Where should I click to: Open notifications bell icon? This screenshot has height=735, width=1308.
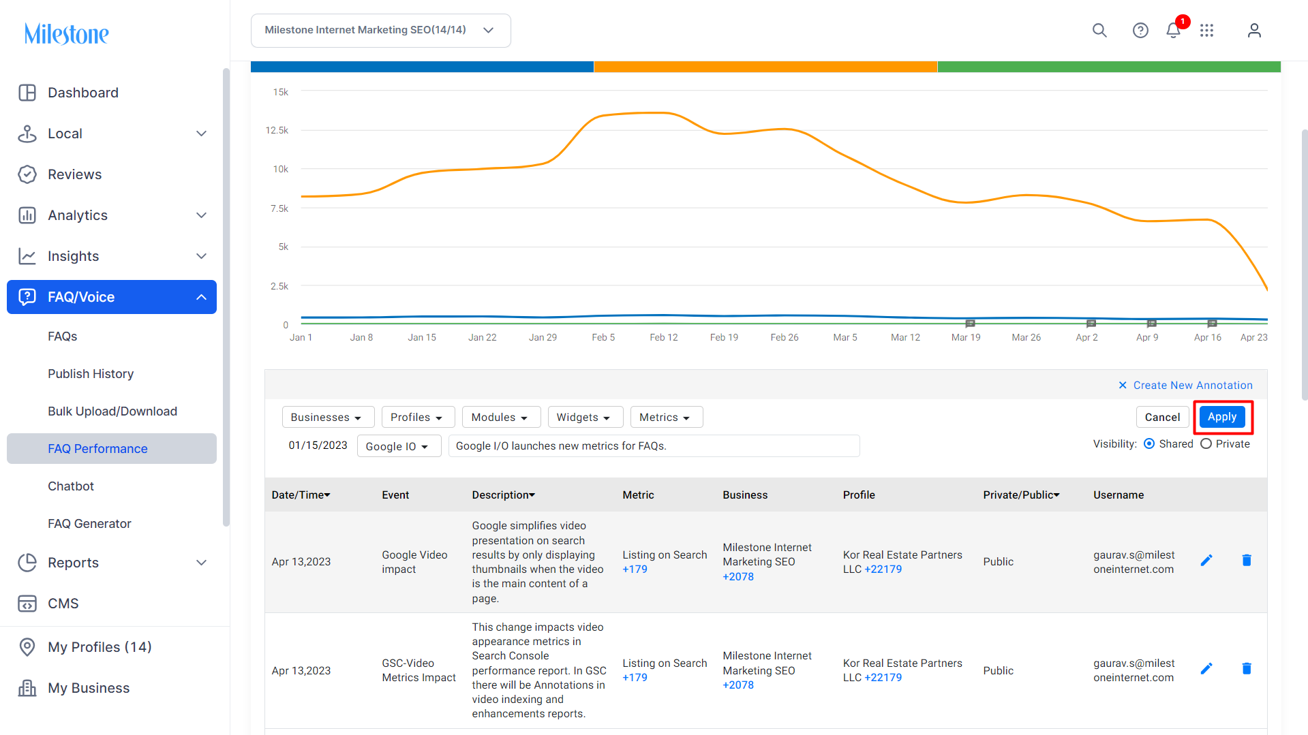pyautogui.click(x=1173, y=31)
